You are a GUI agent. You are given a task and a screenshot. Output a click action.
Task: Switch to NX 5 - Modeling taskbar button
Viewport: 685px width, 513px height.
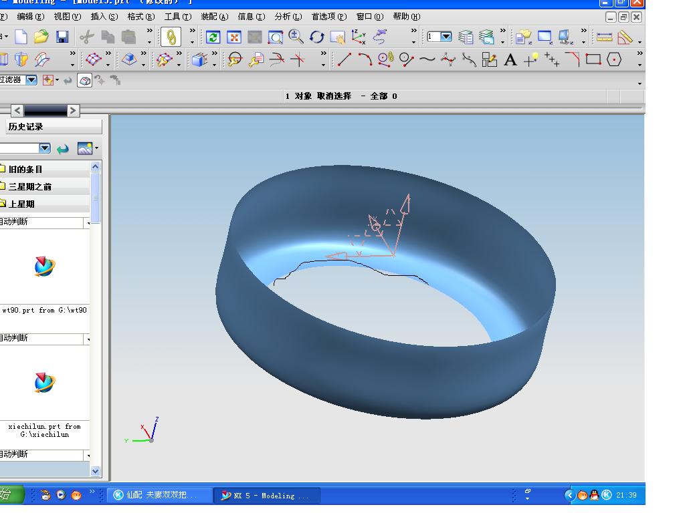(x=267, y=496)
